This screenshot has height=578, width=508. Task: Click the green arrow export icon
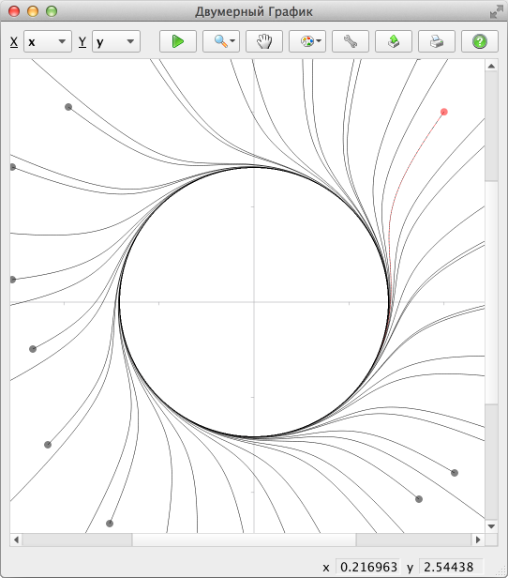(x=393, y=41)
